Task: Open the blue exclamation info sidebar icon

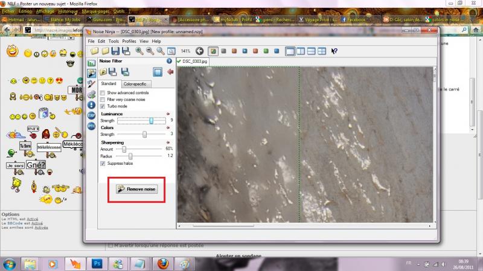Action: click(92, 105)
